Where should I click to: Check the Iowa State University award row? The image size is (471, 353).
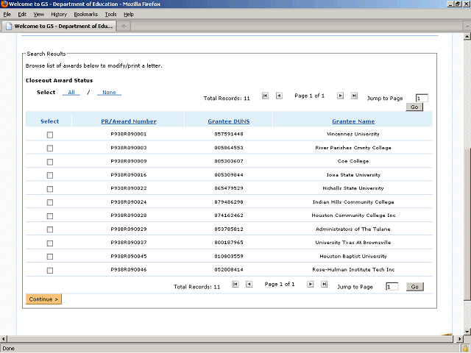(50, 175)
